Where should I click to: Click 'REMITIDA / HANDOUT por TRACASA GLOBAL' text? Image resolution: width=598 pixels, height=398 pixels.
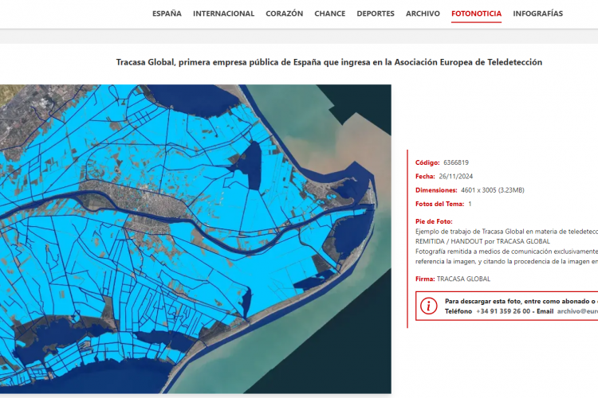(482, 241)
